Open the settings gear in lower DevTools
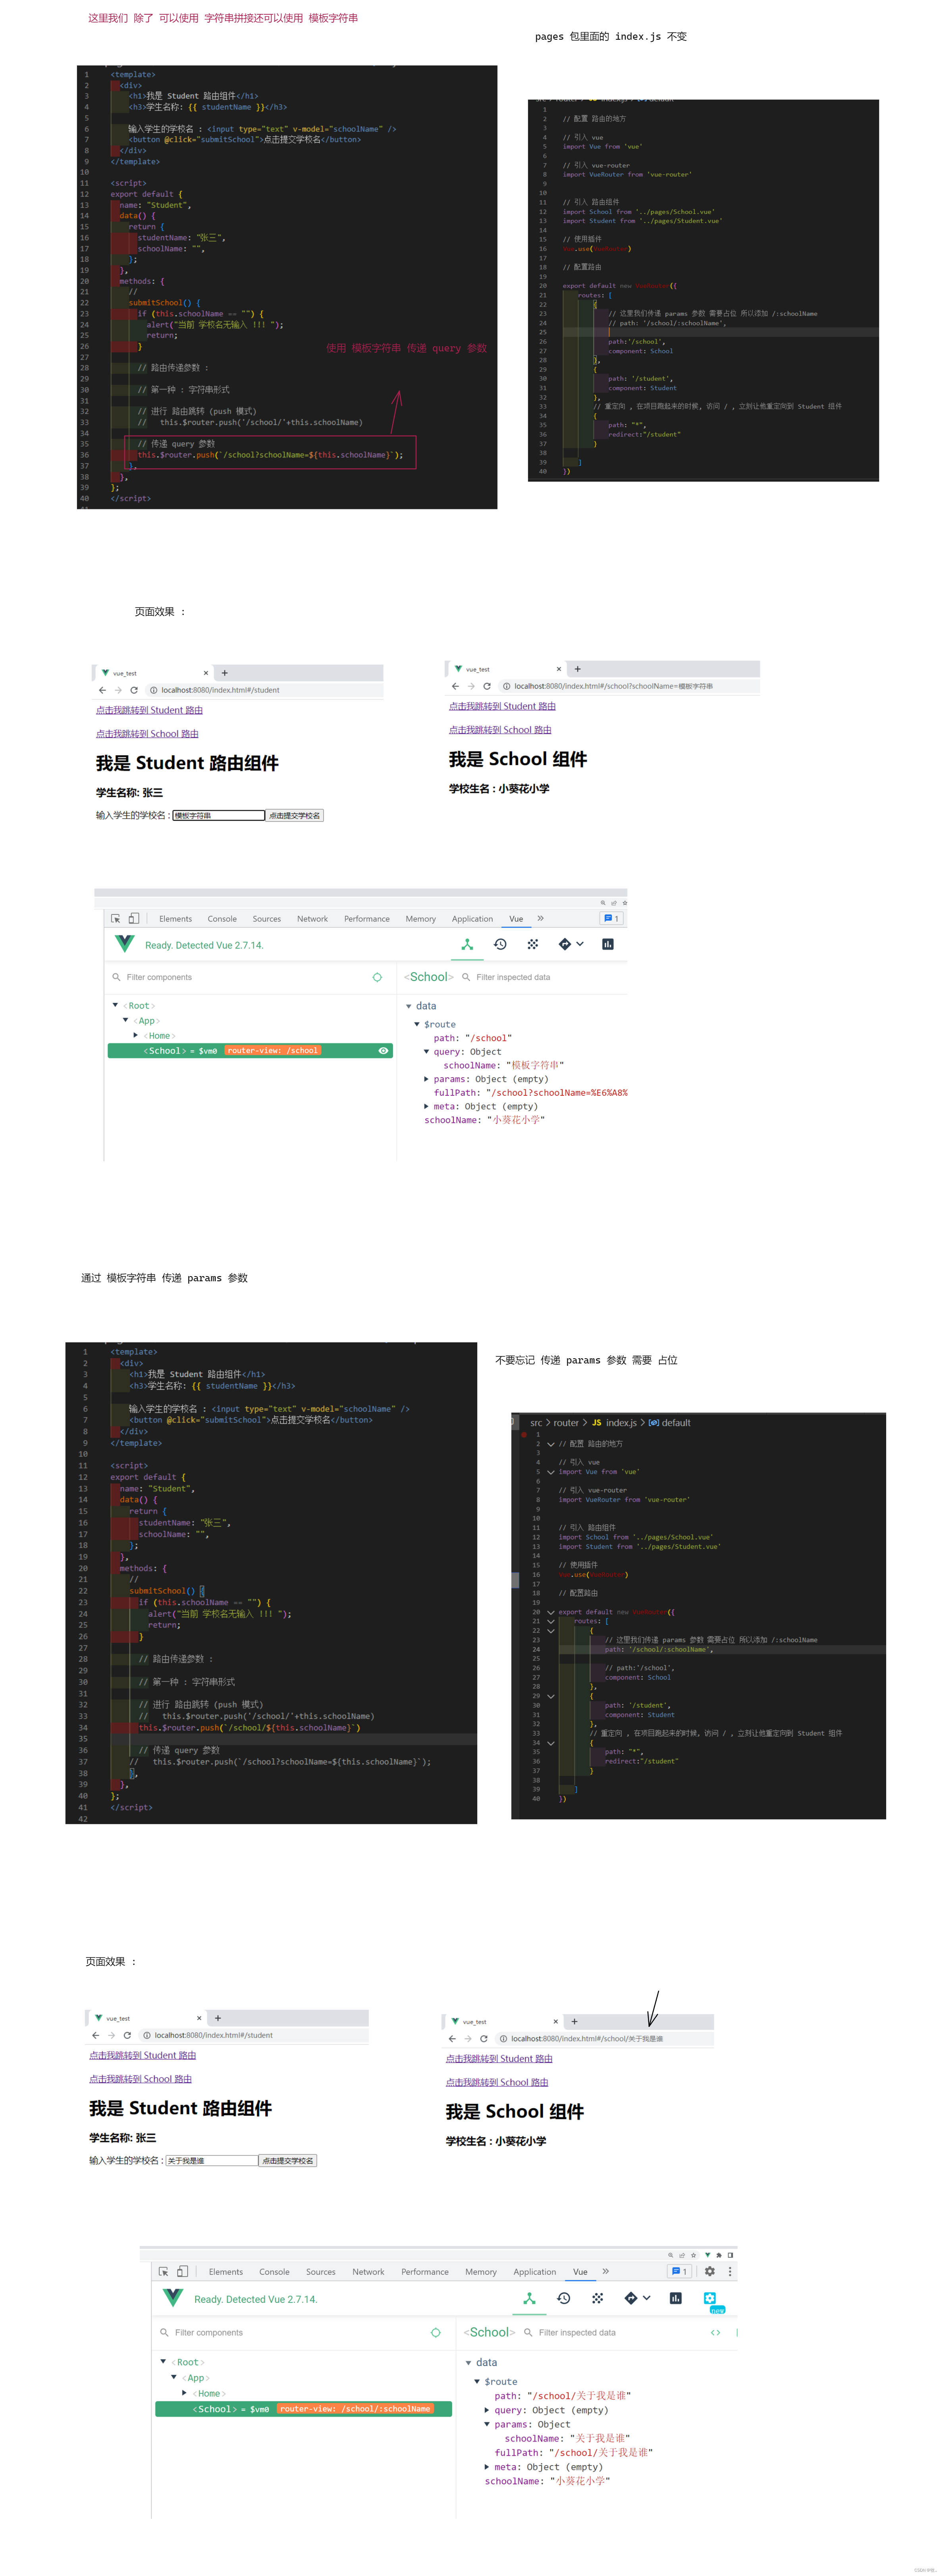943x2576 pixels. point(710,2272)
